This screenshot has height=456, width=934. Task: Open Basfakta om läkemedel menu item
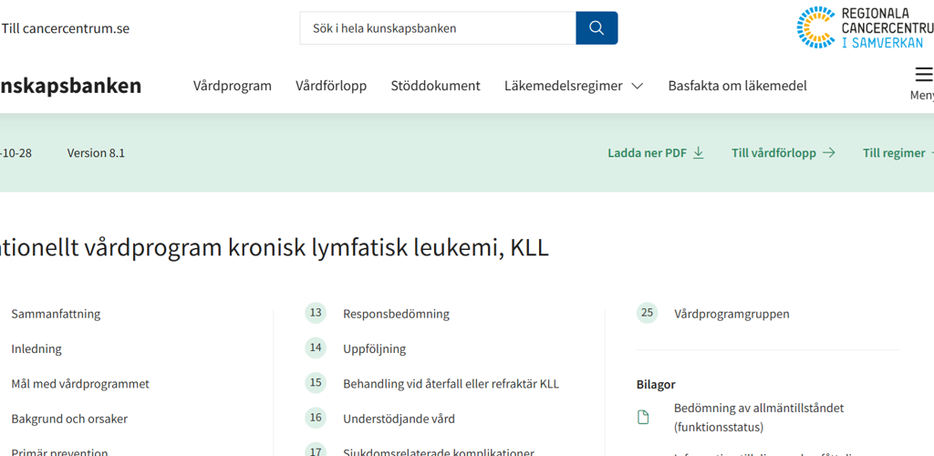(x=737, y=86)
